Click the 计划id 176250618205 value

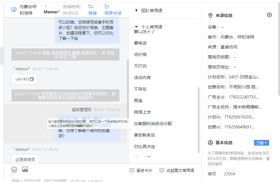coord(239,117)
